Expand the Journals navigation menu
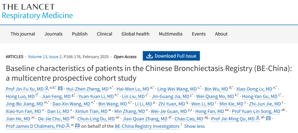The width and height of the screenshot is (298, 133). pos(54,34)
